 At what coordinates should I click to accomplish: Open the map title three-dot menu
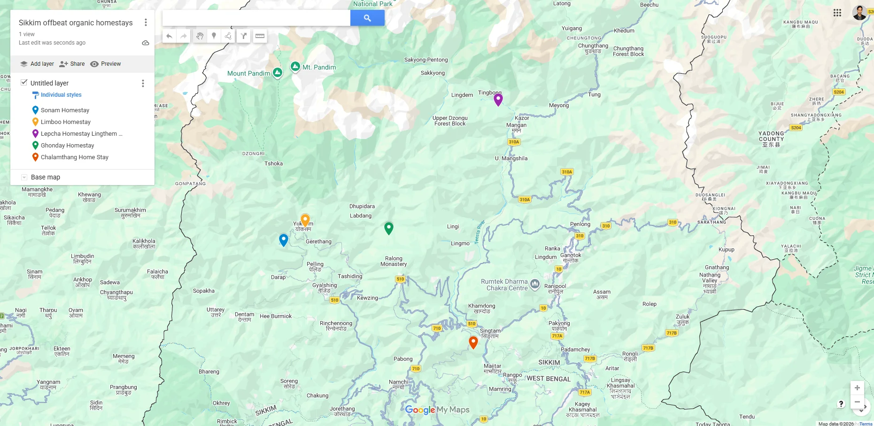point(146,22)
